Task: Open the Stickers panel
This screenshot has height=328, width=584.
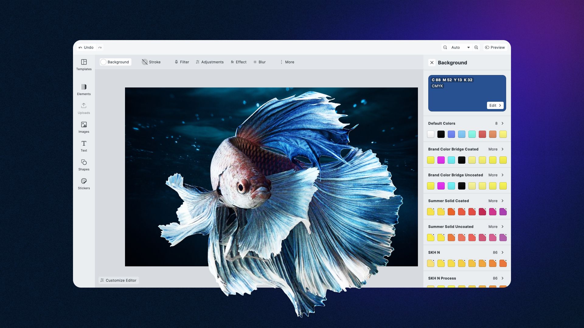Action: [84, 184]
